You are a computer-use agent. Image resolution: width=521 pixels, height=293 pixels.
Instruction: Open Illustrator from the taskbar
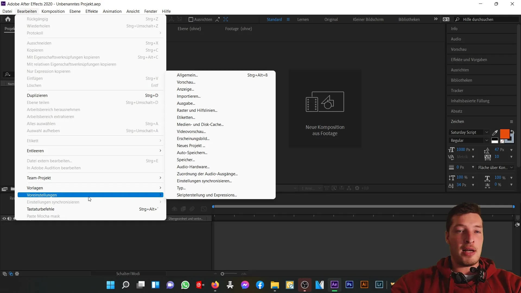364,285
